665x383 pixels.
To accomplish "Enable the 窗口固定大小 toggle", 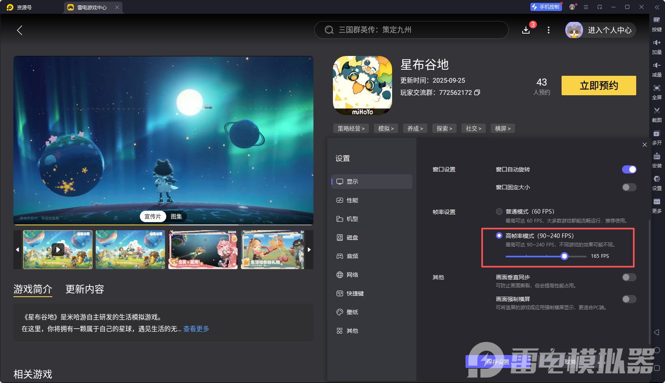I will pyautogui.click(x=629, y=187).
